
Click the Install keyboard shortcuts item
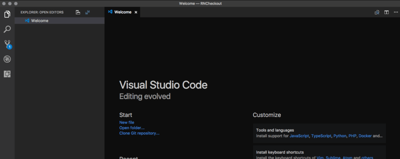(x=320, y=152)
